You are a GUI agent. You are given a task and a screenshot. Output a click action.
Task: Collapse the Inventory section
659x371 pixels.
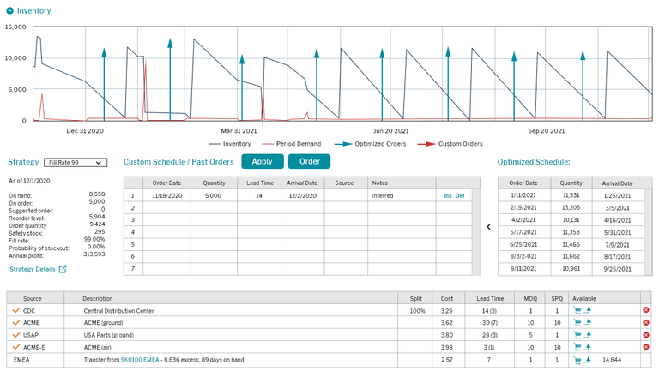[x=9, y=11]
